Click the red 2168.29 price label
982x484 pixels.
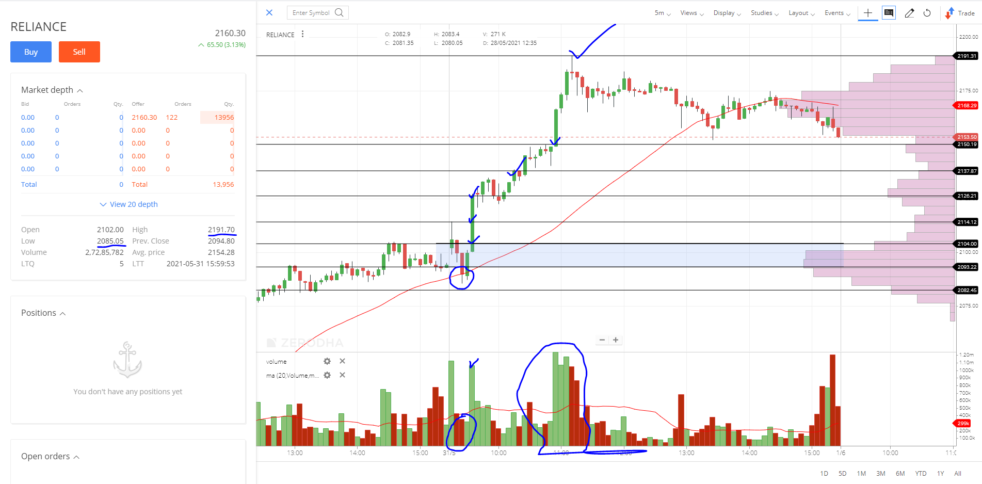[965, 105]
